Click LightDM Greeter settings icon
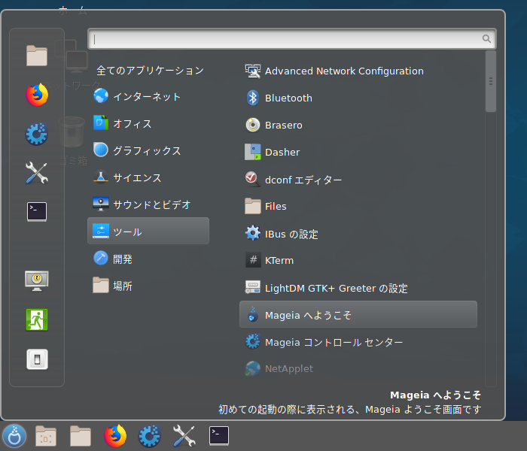527x451 pixels. [x=253, y=288]
